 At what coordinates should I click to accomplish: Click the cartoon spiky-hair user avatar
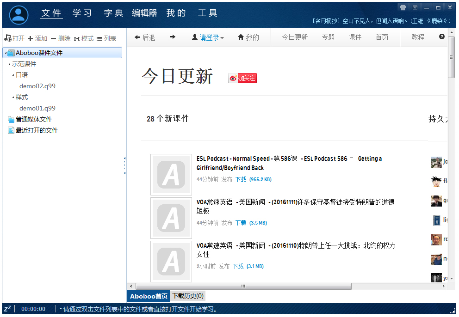(x=436, y=181)
